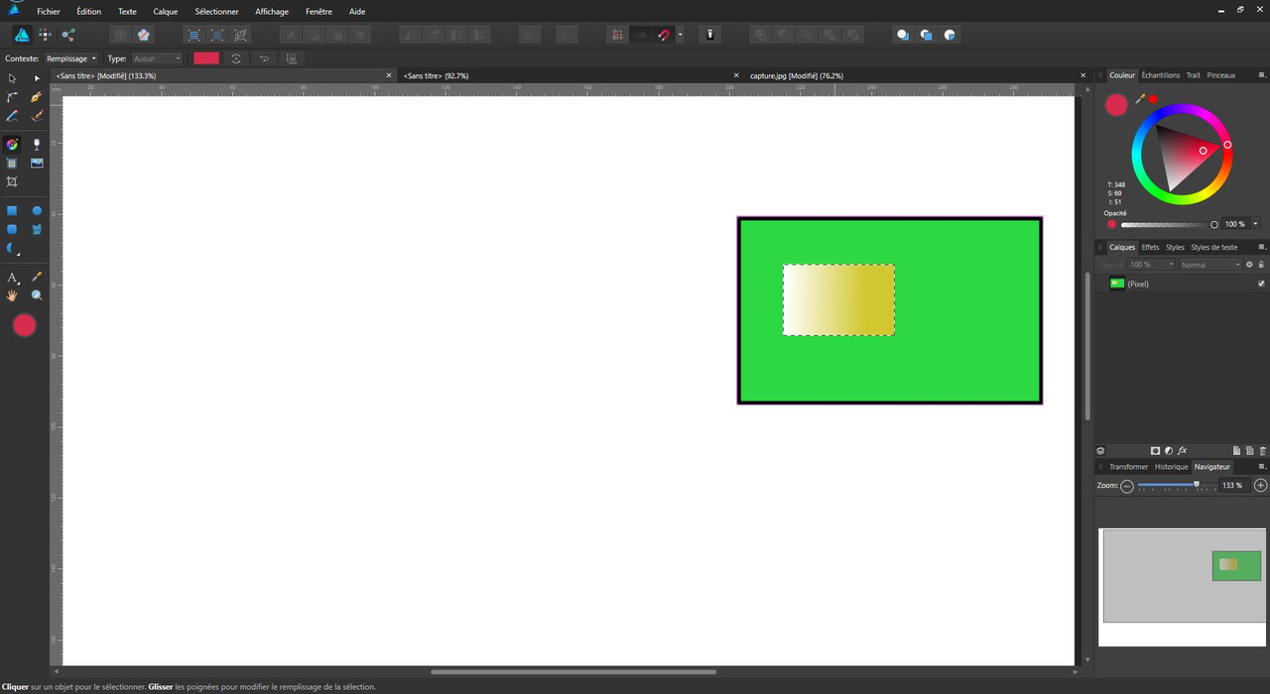Toggle the snapping magnet button
Screen dimensions: 1270x694
coord(664,35)
